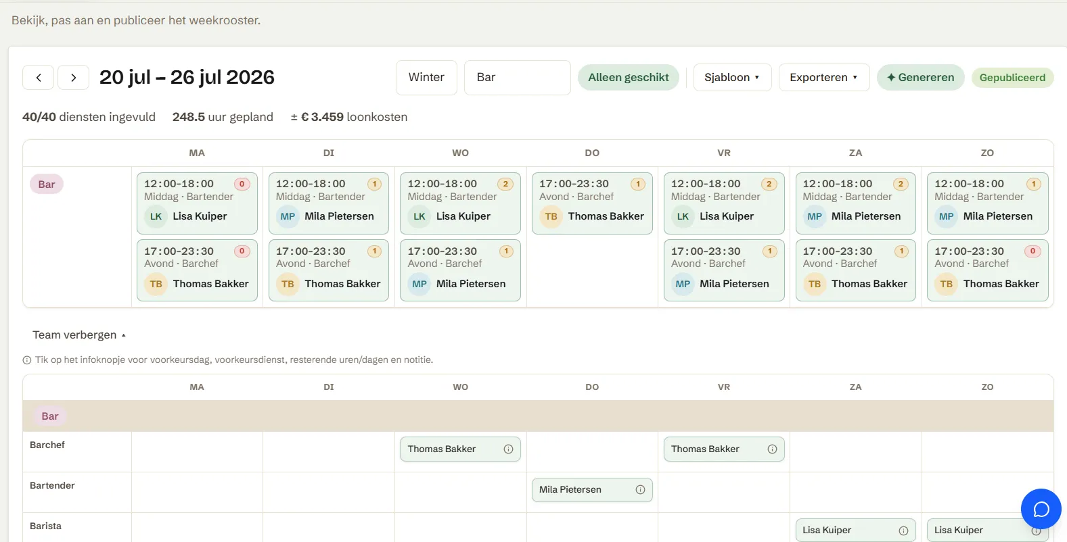Viewport: 1067px width, 542px height.
Task: Click MP avatar in Friday evening shift
Action: [x=683, y=284]
